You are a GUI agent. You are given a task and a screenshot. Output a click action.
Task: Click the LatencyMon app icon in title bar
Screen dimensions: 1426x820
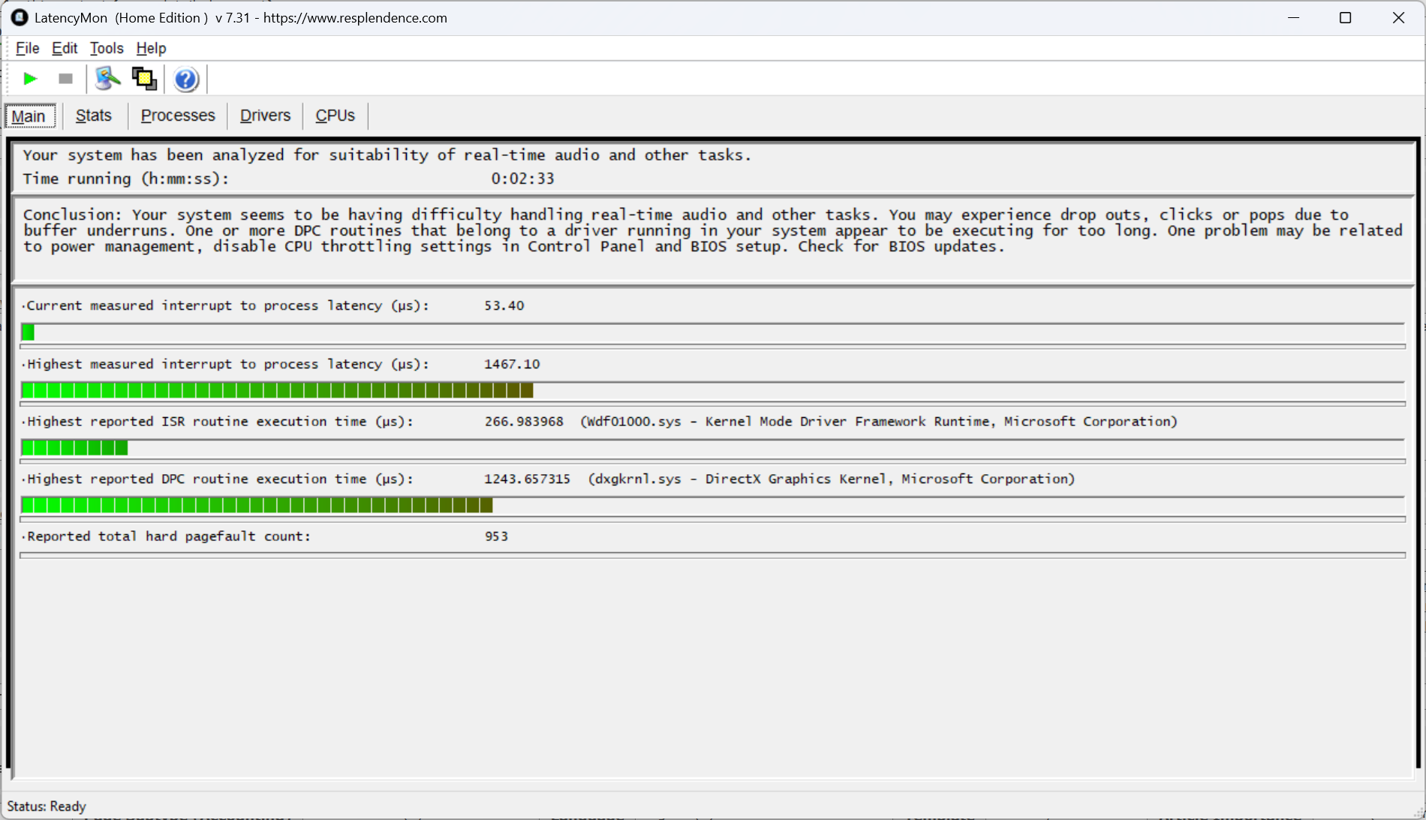coord(20,17)
